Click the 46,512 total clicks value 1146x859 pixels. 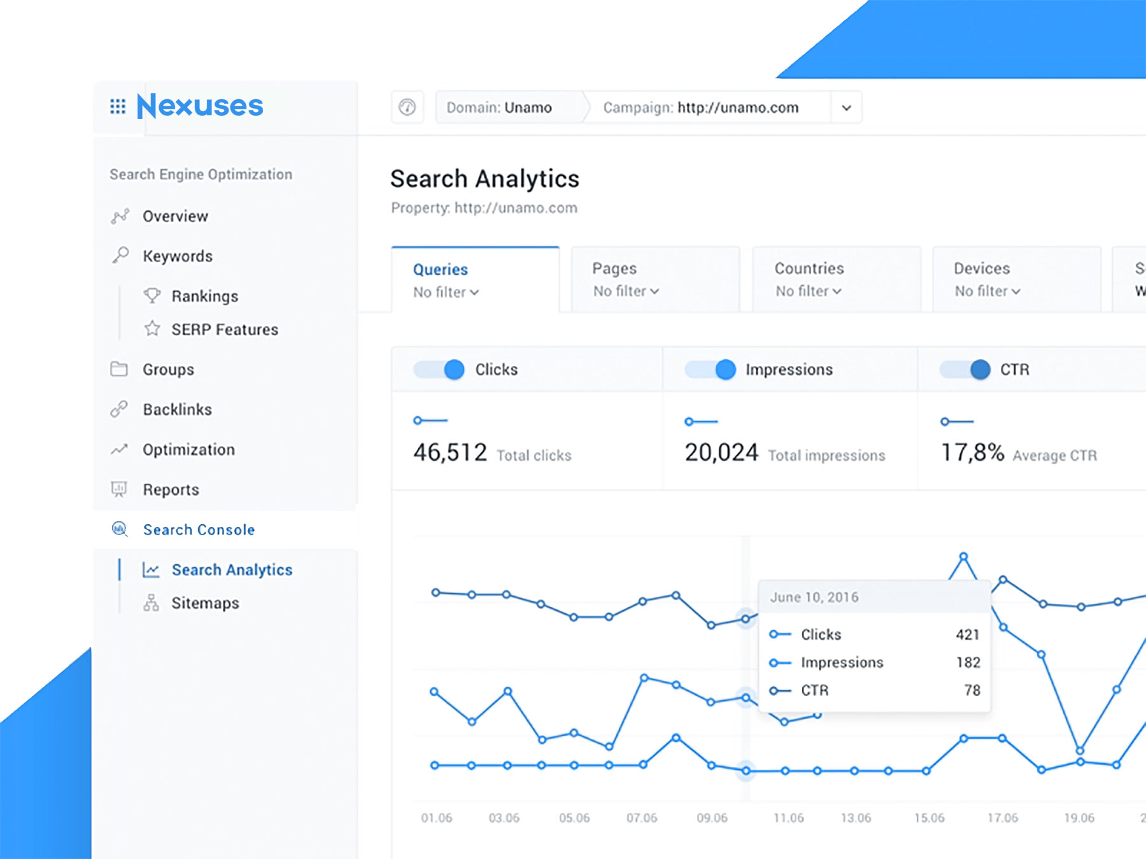coord(450,452)
